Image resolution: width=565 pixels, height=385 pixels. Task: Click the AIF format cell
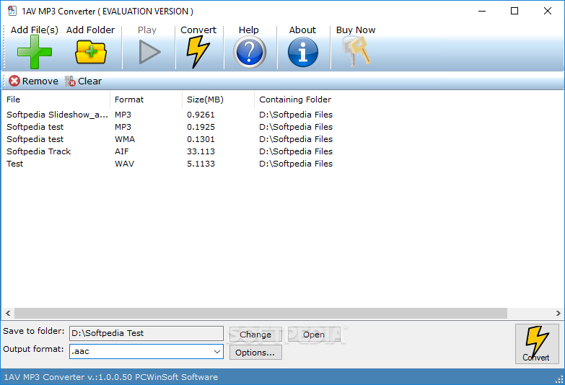point(121,151)
